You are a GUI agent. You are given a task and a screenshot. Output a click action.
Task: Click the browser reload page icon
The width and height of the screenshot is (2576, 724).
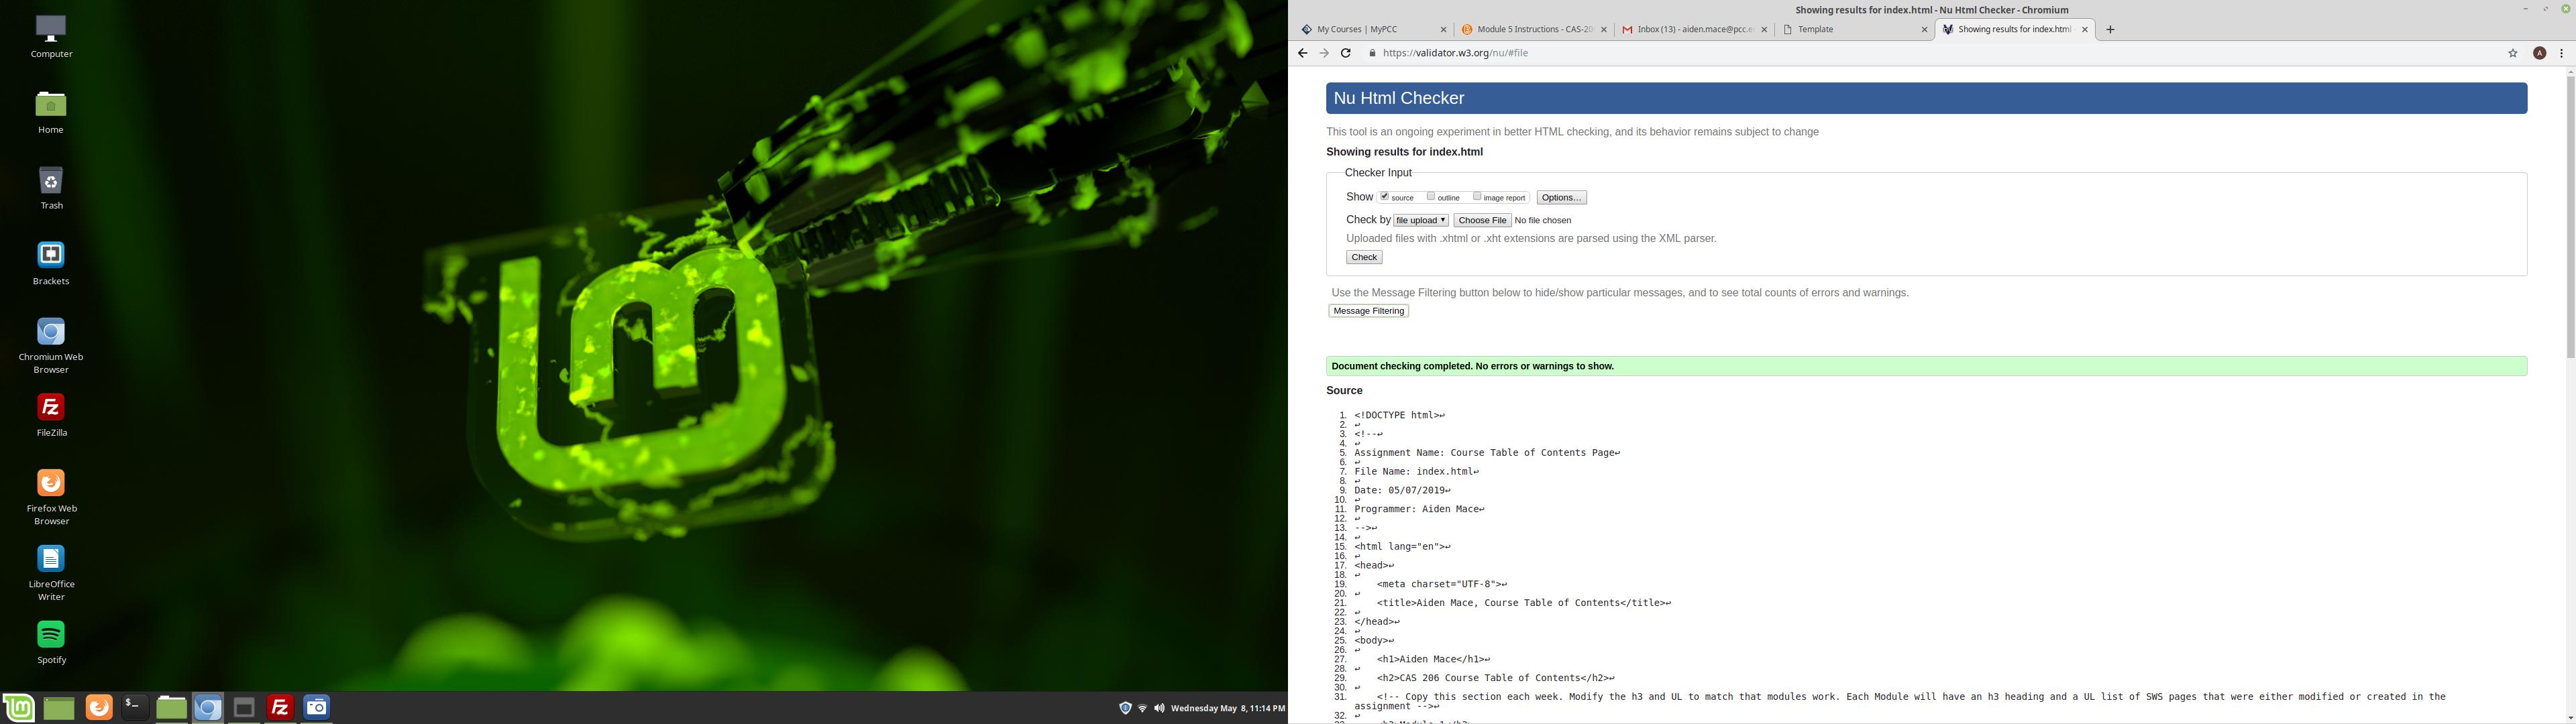[x=1346, y=53]
